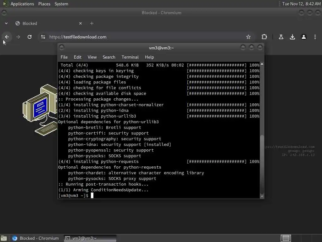Open Chrome Labs flask icon

(281, 37)
